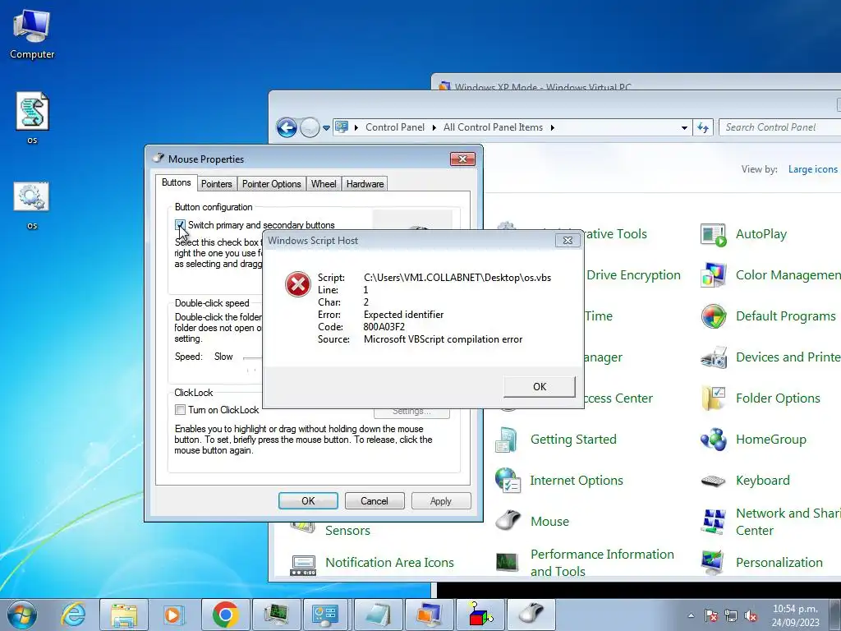This screenshot has width=841, height=631.
Task: Close the Mouse Properties window
Action: (462, 159)
